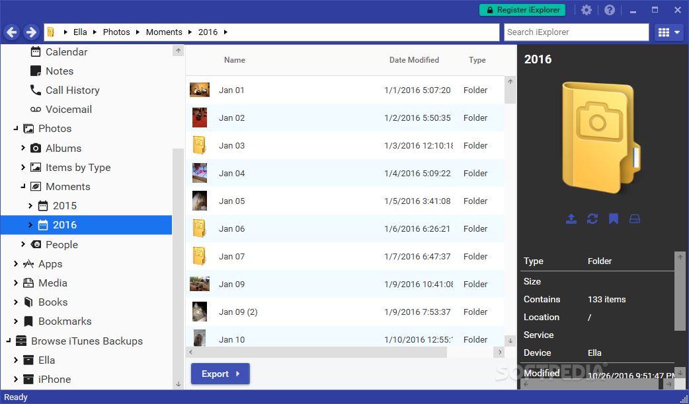
Task: Click the file list horizontal scrollbar
Action: 321,352
